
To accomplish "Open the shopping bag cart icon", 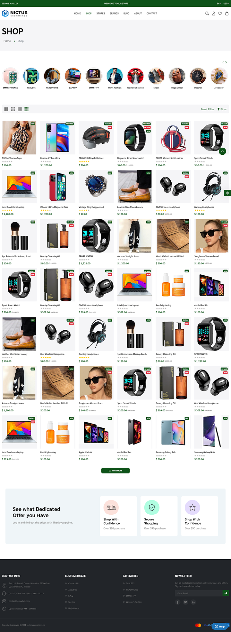I will (x=227, y=14).
